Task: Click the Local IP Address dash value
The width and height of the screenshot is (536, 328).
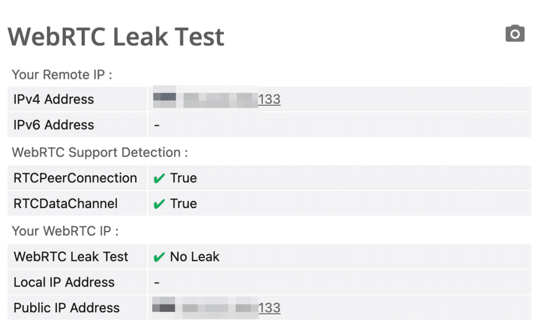Action: pyautogui.click(x=157, y=282)
